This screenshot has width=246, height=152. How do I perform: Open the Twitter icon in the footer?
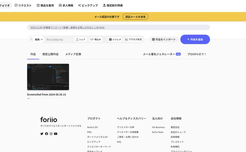tap(42, 134)
